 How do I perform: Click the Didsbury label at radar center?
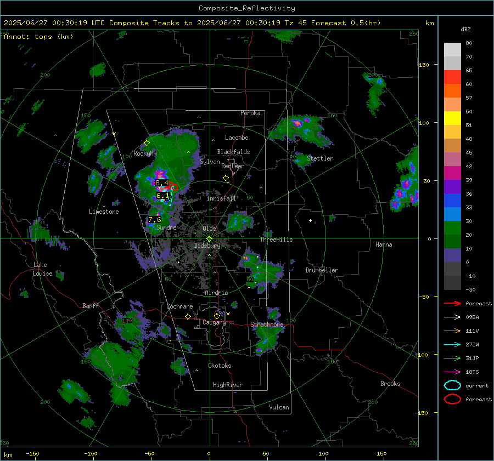point(207,246)
